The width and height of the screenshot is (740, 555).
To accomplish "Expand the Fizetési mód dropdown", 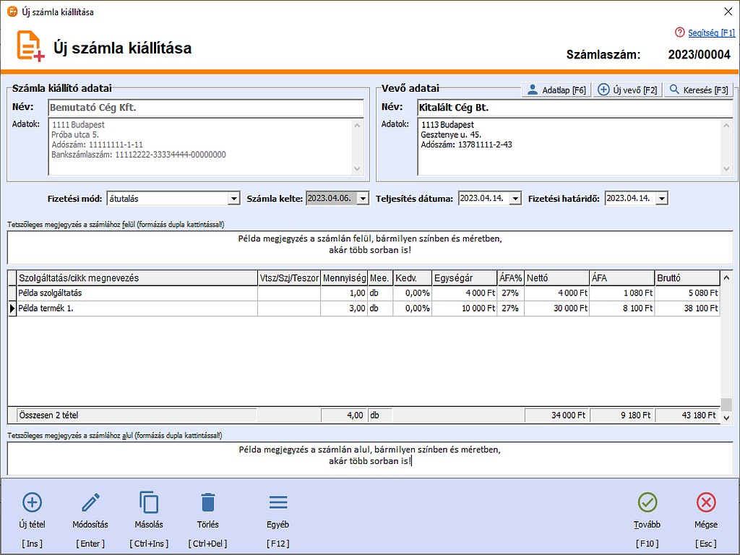I will pyautogui.click(x=233, y=199).
